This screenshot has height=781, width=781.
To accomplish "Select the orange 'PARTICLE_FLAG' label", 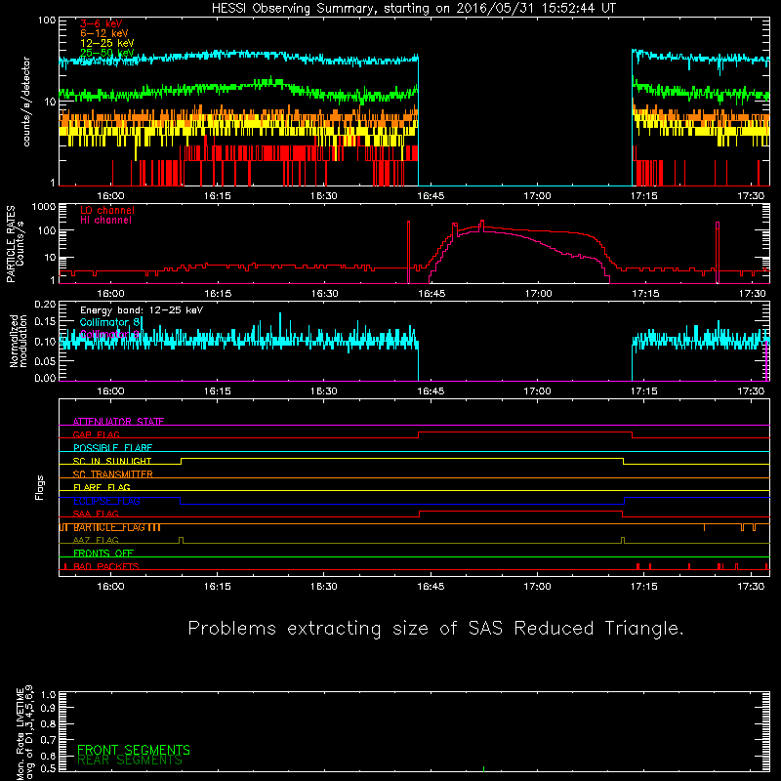I will click(109, 527).
